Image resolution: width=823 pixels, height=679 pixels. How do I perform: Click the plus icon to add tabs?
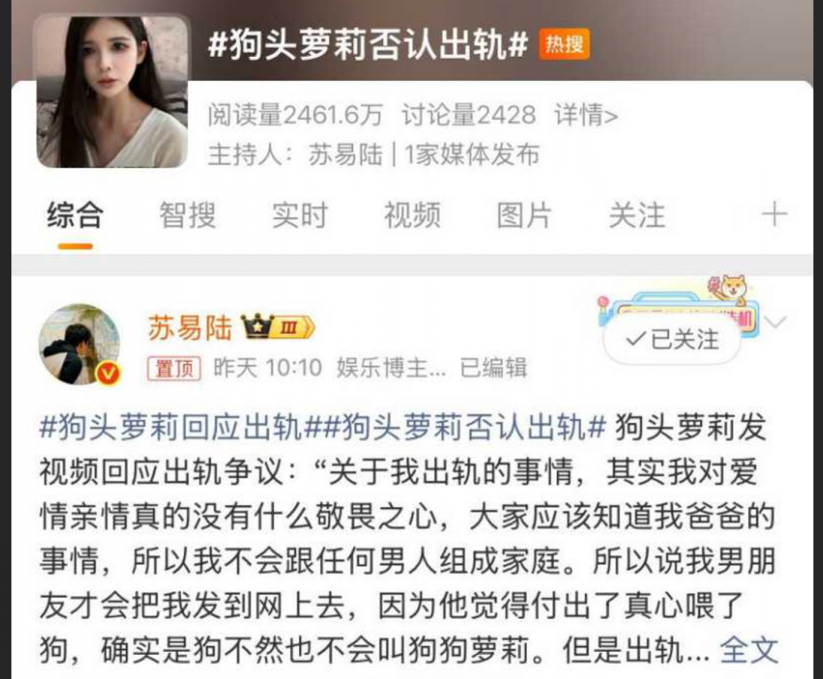point(774,215)
